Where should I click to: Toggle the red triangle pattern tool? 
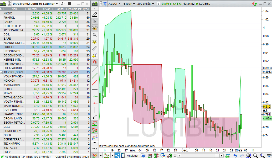95,130
